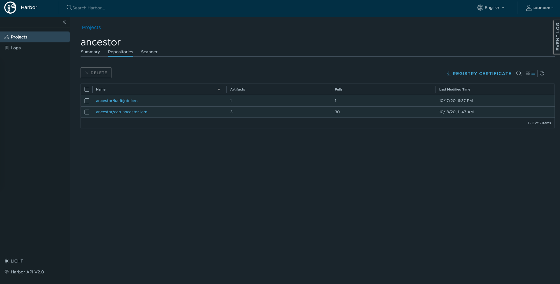Open the soonbee user menu dropdown
Viewport: 560px width, 284px height.
tap(540, 8)
